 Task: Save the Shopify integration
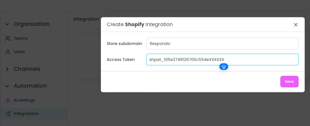click(x=289, y=82)
